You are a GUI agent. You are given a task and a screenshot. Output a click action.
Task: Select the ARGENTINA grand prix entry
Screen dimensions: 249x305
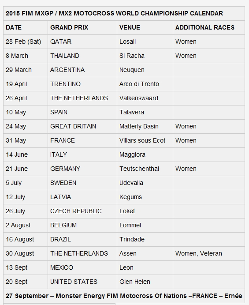coord(82,70)
